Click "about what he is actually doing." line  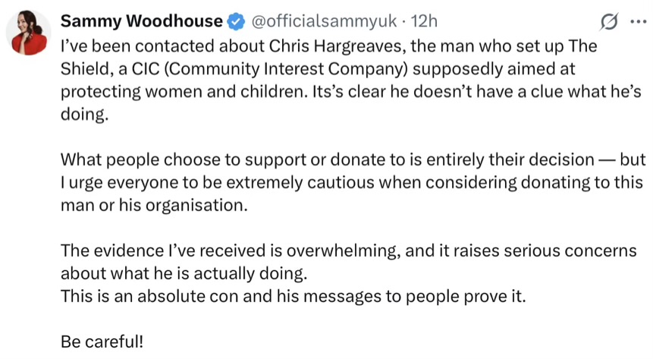pyautogui.click(x=184, y=273)
